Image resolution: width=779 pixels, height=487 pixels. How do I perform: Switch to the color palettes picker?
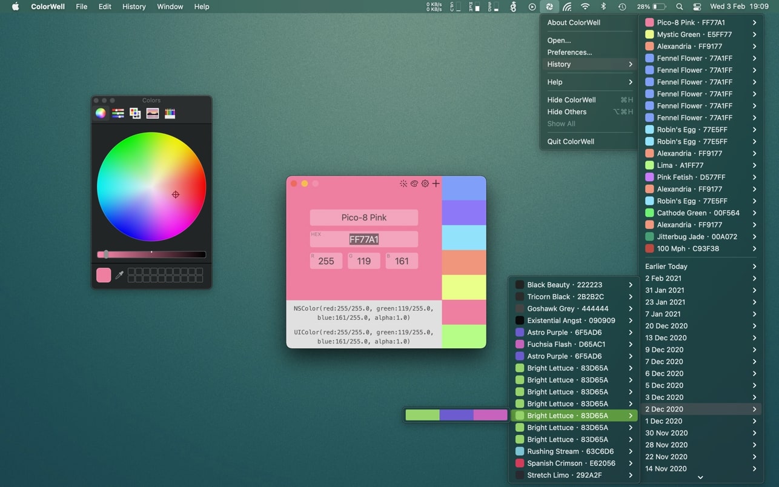pyautogui.click(x=135, y=113)
